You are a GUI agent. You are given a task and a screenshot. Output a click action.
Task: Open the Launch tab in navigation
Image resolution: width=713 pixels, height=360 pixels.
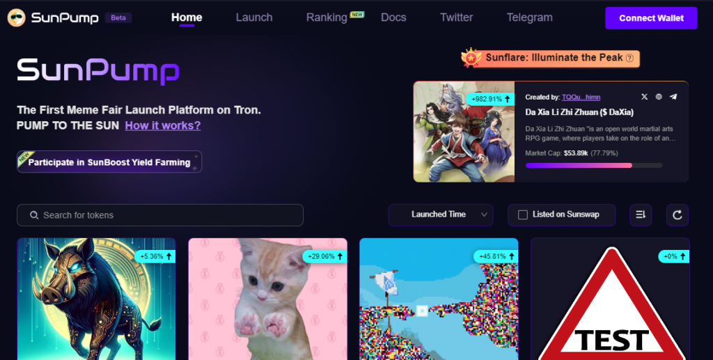pos(254,17)
